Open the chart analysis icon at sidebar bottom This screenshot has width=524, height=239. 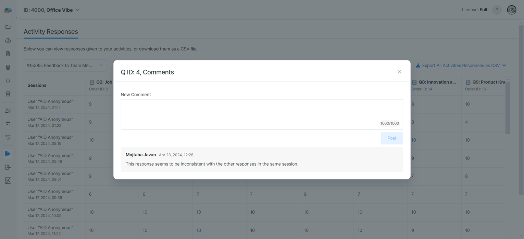coord(8,180)
